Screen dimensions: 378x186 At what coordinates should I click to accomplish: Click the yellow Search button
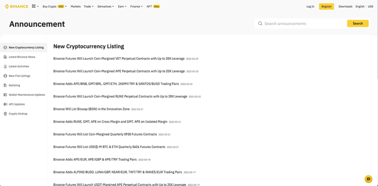click(358, 24)
